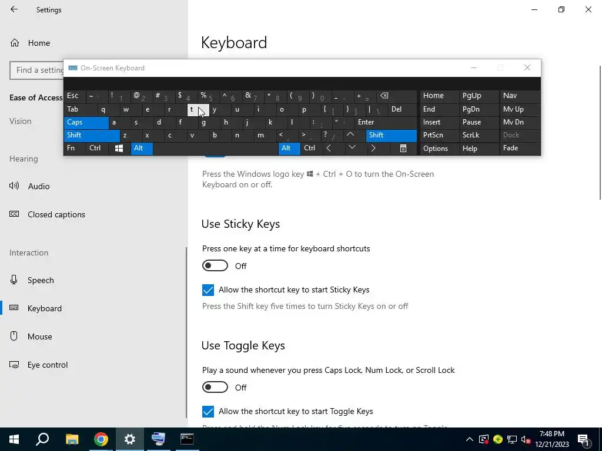Open Command Prompt from taskbar

tap(187, 439)
